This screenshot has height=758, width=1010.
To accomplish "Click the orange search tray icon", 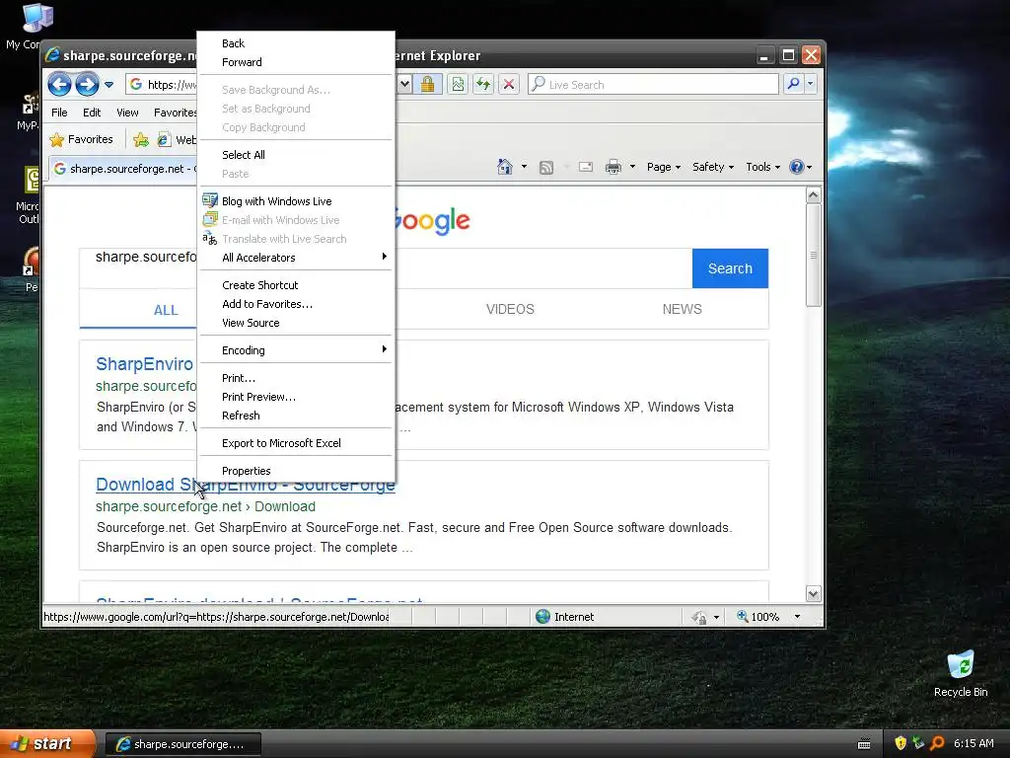I will [x=937, y=743].
